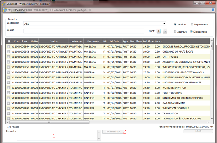Decrease font size with minus button
Screen dimensions: 217x143
(165, 31)
